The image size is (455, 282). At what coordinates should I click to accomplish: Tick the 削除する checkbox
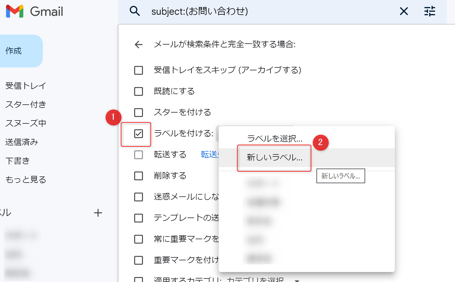pos(139,176)
